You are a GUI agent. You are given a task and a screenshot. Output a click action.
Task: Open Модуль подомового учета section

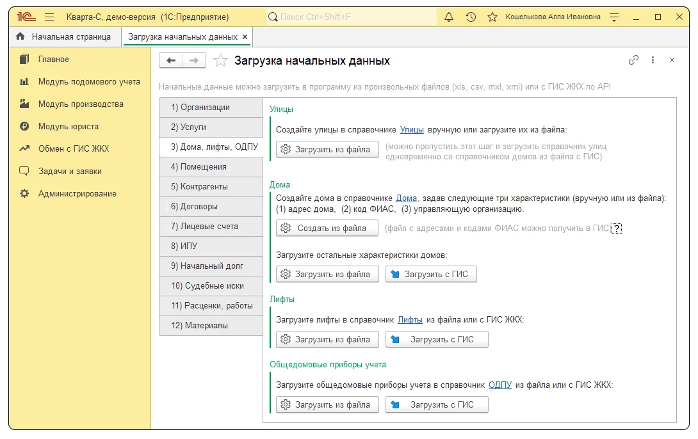pos(89,81)
